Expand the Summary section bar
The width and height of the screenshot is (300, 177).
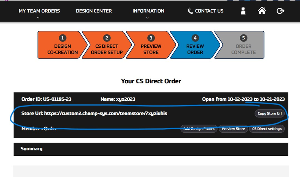click(x=151, y=149)
